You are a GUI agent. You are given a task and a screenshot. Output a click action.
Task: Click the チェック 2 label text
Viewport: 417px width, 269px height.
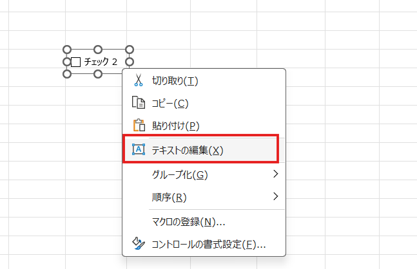coord(101,62)
